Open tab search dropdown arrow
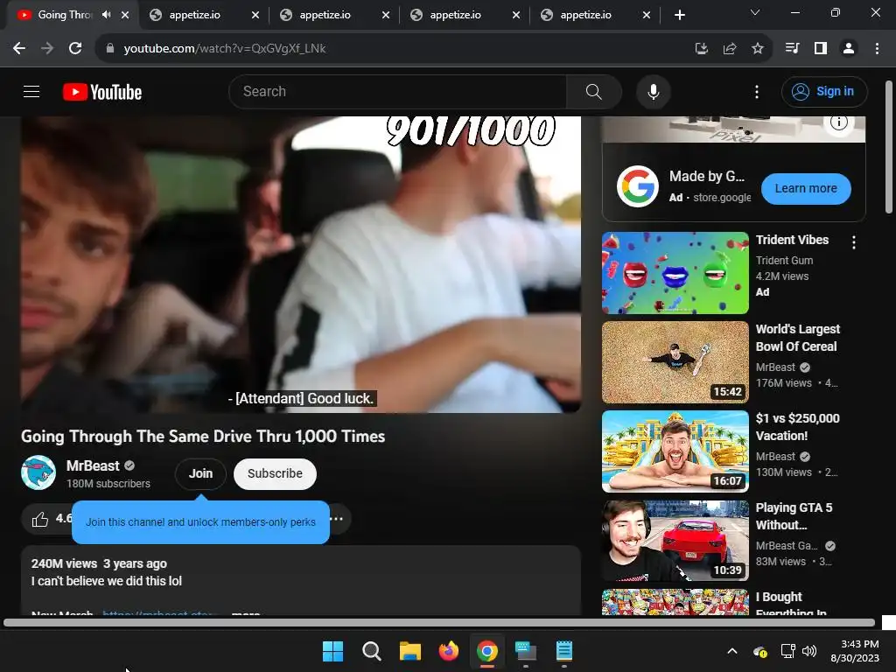This screenshot has height=672, width=896. click(755, 12)
